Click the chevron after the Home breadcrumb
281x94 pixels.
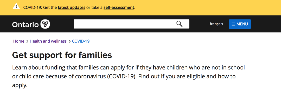click(x=27, y=42)
